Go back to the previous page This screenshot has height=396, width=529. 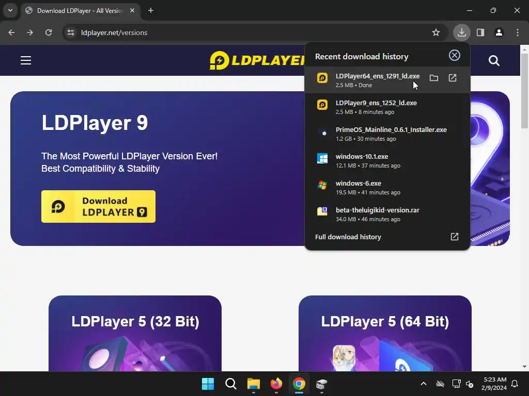click(x=11, y=32)
